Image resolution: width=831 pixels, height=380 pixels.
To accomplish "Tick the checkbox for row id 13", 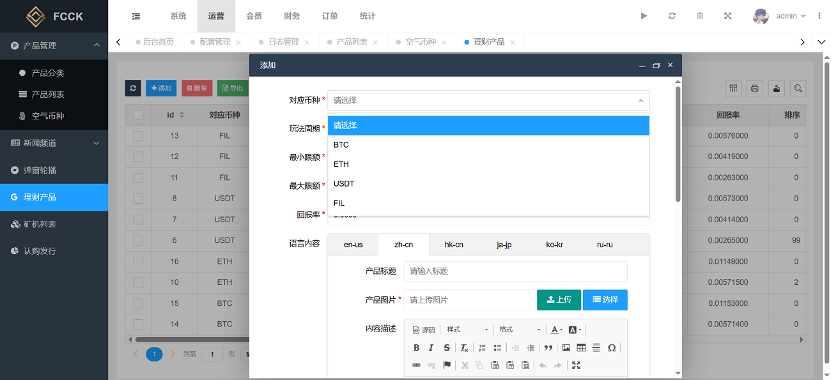I will [138, 136].
